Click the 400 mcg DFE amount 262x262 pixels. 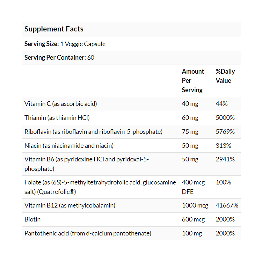[193, 187]
